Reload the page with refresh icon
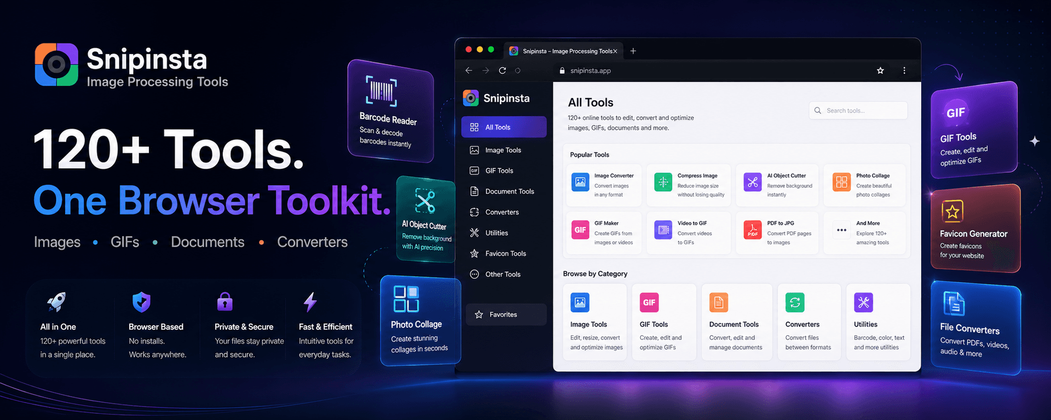Image resolution: width=1051 pixels, height=420 pixels. pos(502,71)
